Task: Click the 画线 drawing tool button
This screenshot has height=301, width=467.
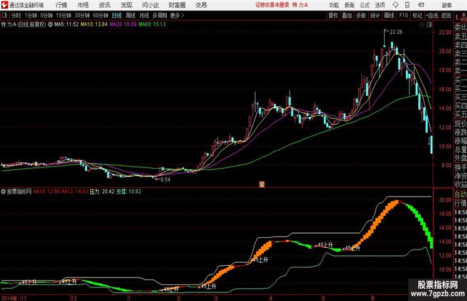Action: [389, 15]
